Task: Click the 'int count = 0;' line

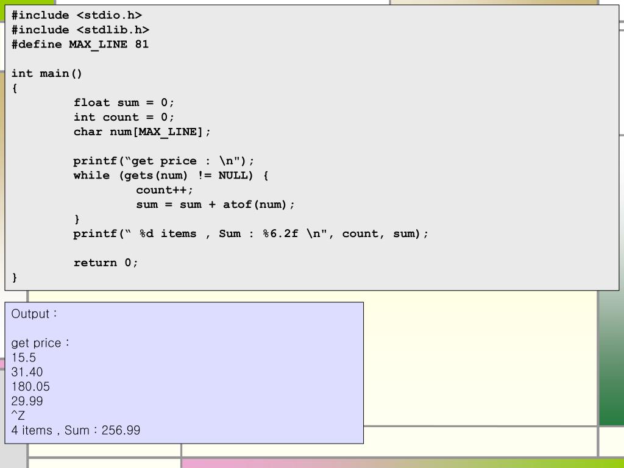Action: pyautogui.click(x=124, y=117)
